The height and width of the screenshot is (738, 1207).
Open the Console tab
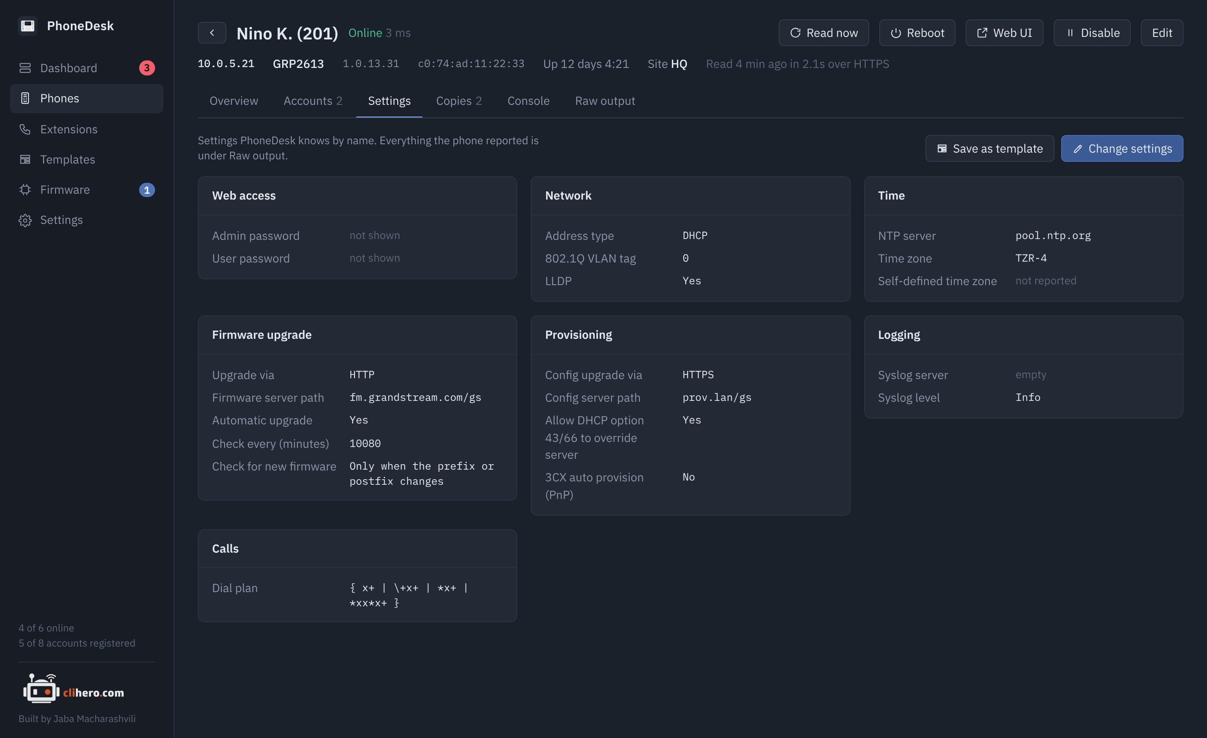pyautogui.click(x=528, y=101)
